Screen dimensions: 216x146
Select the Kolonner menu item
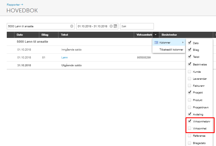(169, 42)
